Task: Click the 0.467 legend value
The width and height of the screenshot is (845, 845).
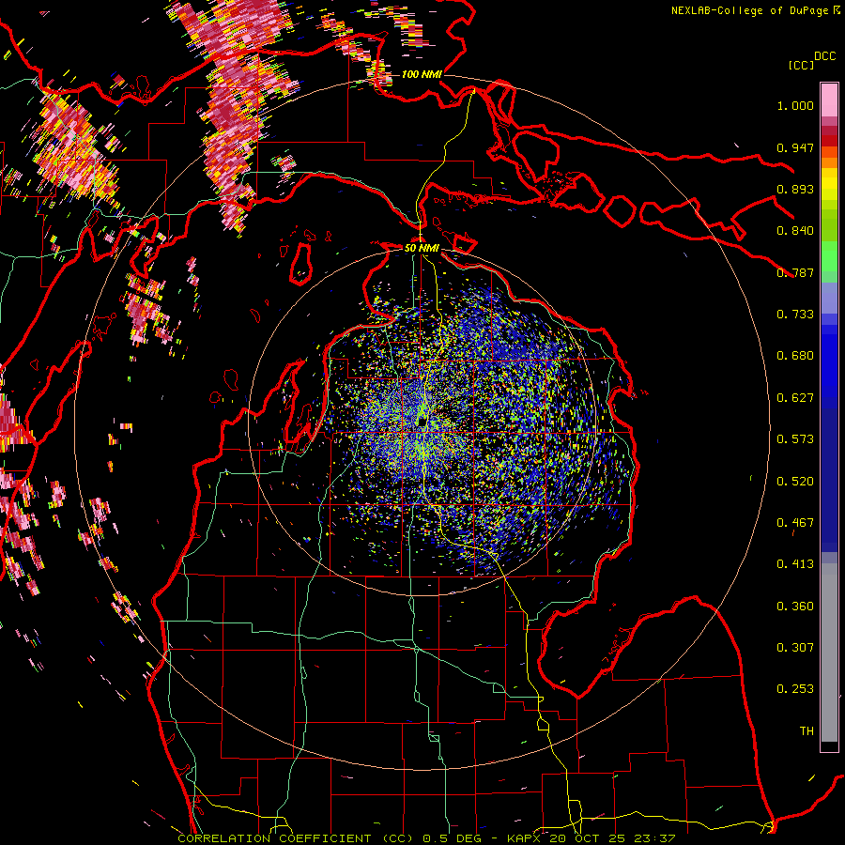Action: [795, 523]
